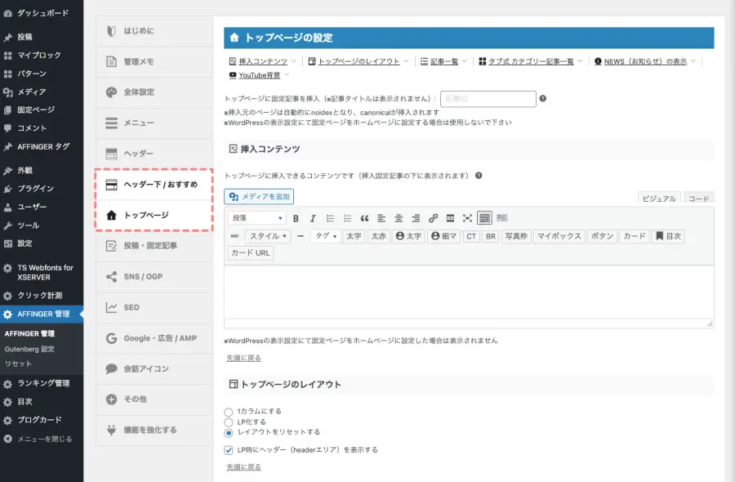Apply italic formatting in the editor toolbar
The height and width of the screenshot is (482, 735).
311,218
